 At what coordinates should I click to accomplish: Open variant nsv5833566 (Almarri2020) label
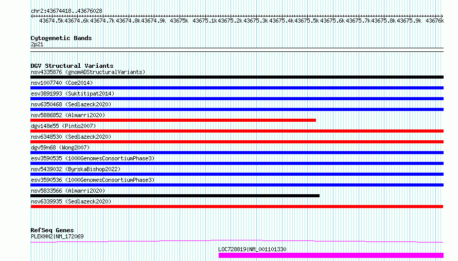coord(68,191)
